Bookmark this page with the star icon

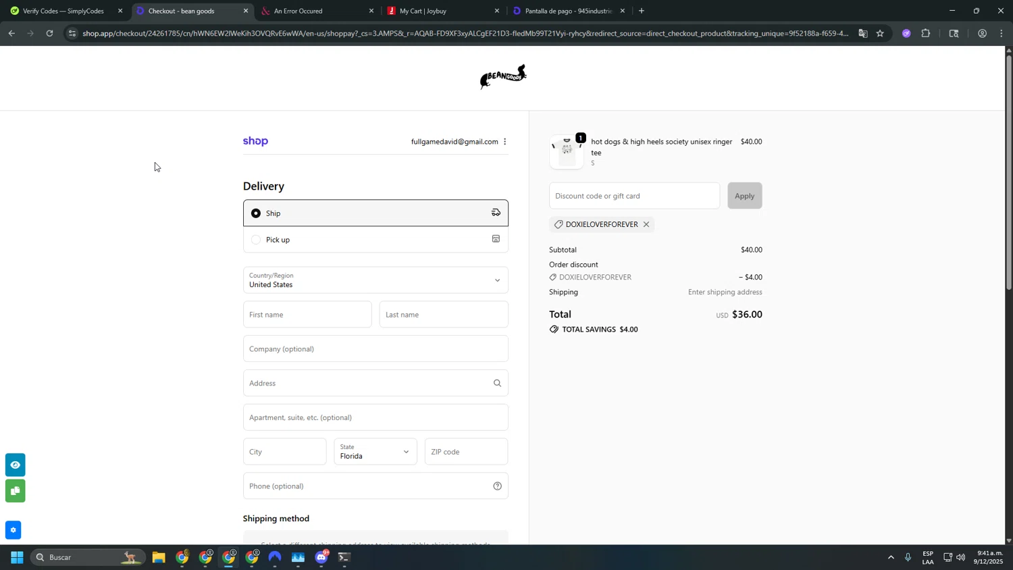(x=880, y=33)
